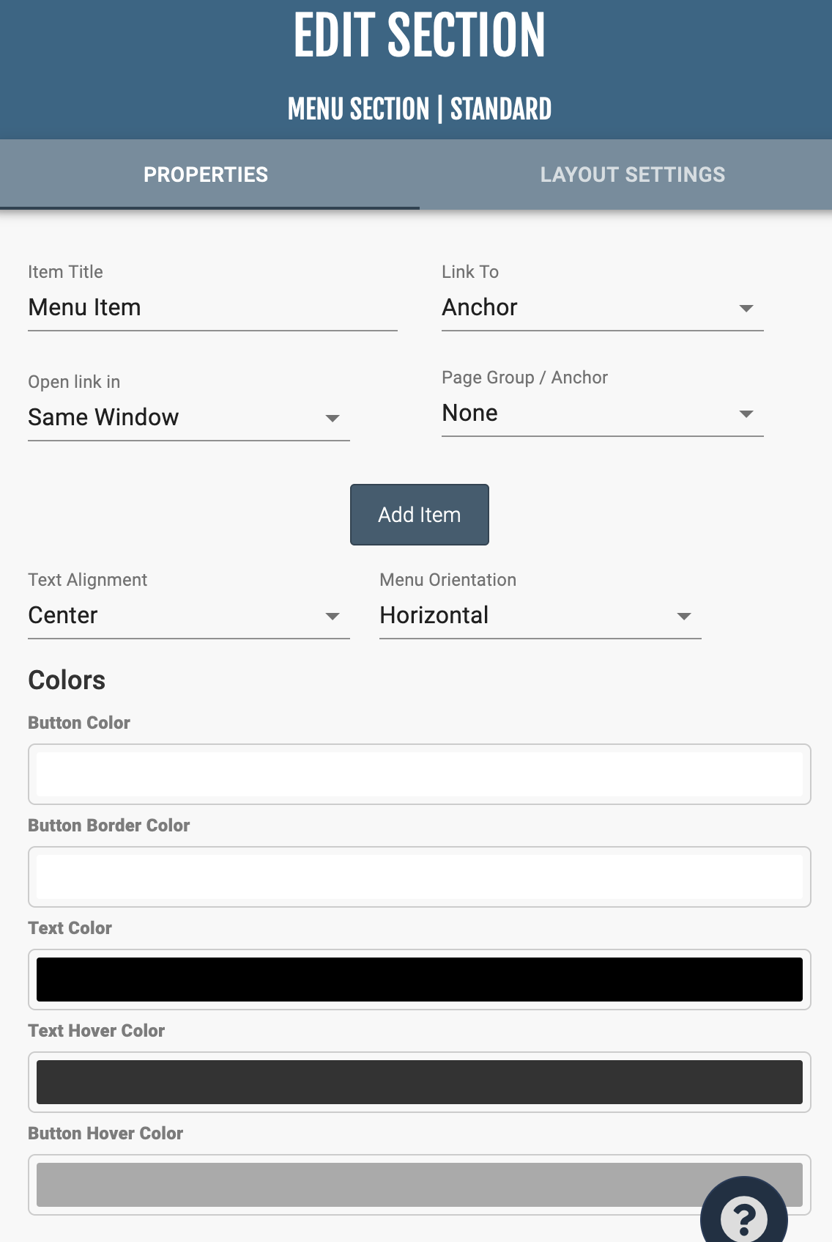This screenshot has height=1242, width=832.
Task: Switch to the Layout Settings tab
Action: click(632, 174)
